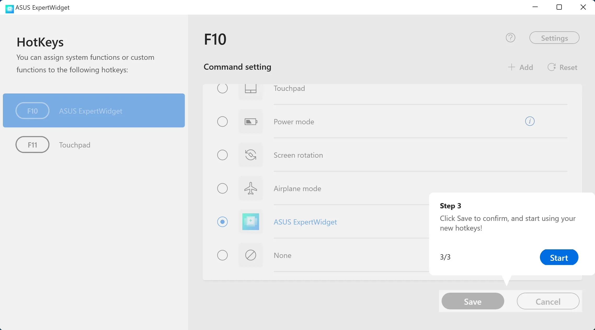The height and width of the screenshot is (330, 595).
Task: Select the ASUS ExpertWidget radio button
Action: click(x=222, y=222)
